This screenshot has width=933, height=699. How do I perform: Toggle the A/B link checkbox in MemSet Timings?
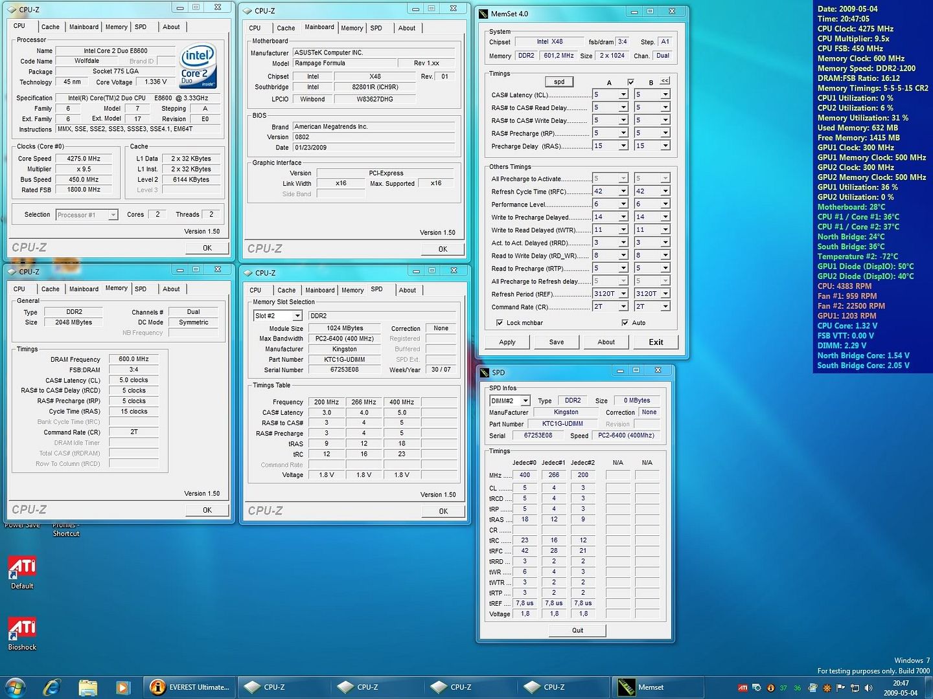pyautogui.click(x=630, y=82)
